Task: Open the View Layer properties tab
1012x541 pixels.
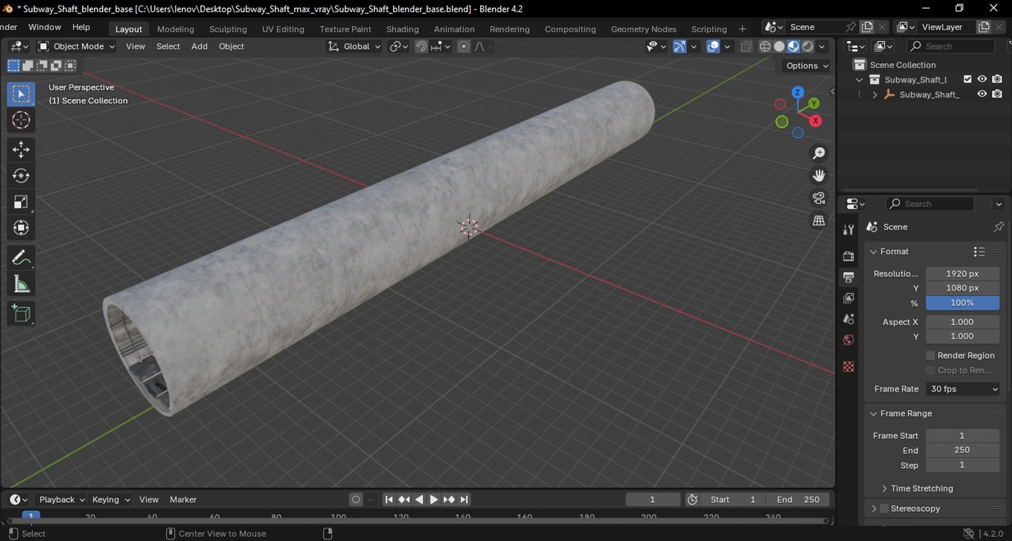Action: (x=849, y=298)
